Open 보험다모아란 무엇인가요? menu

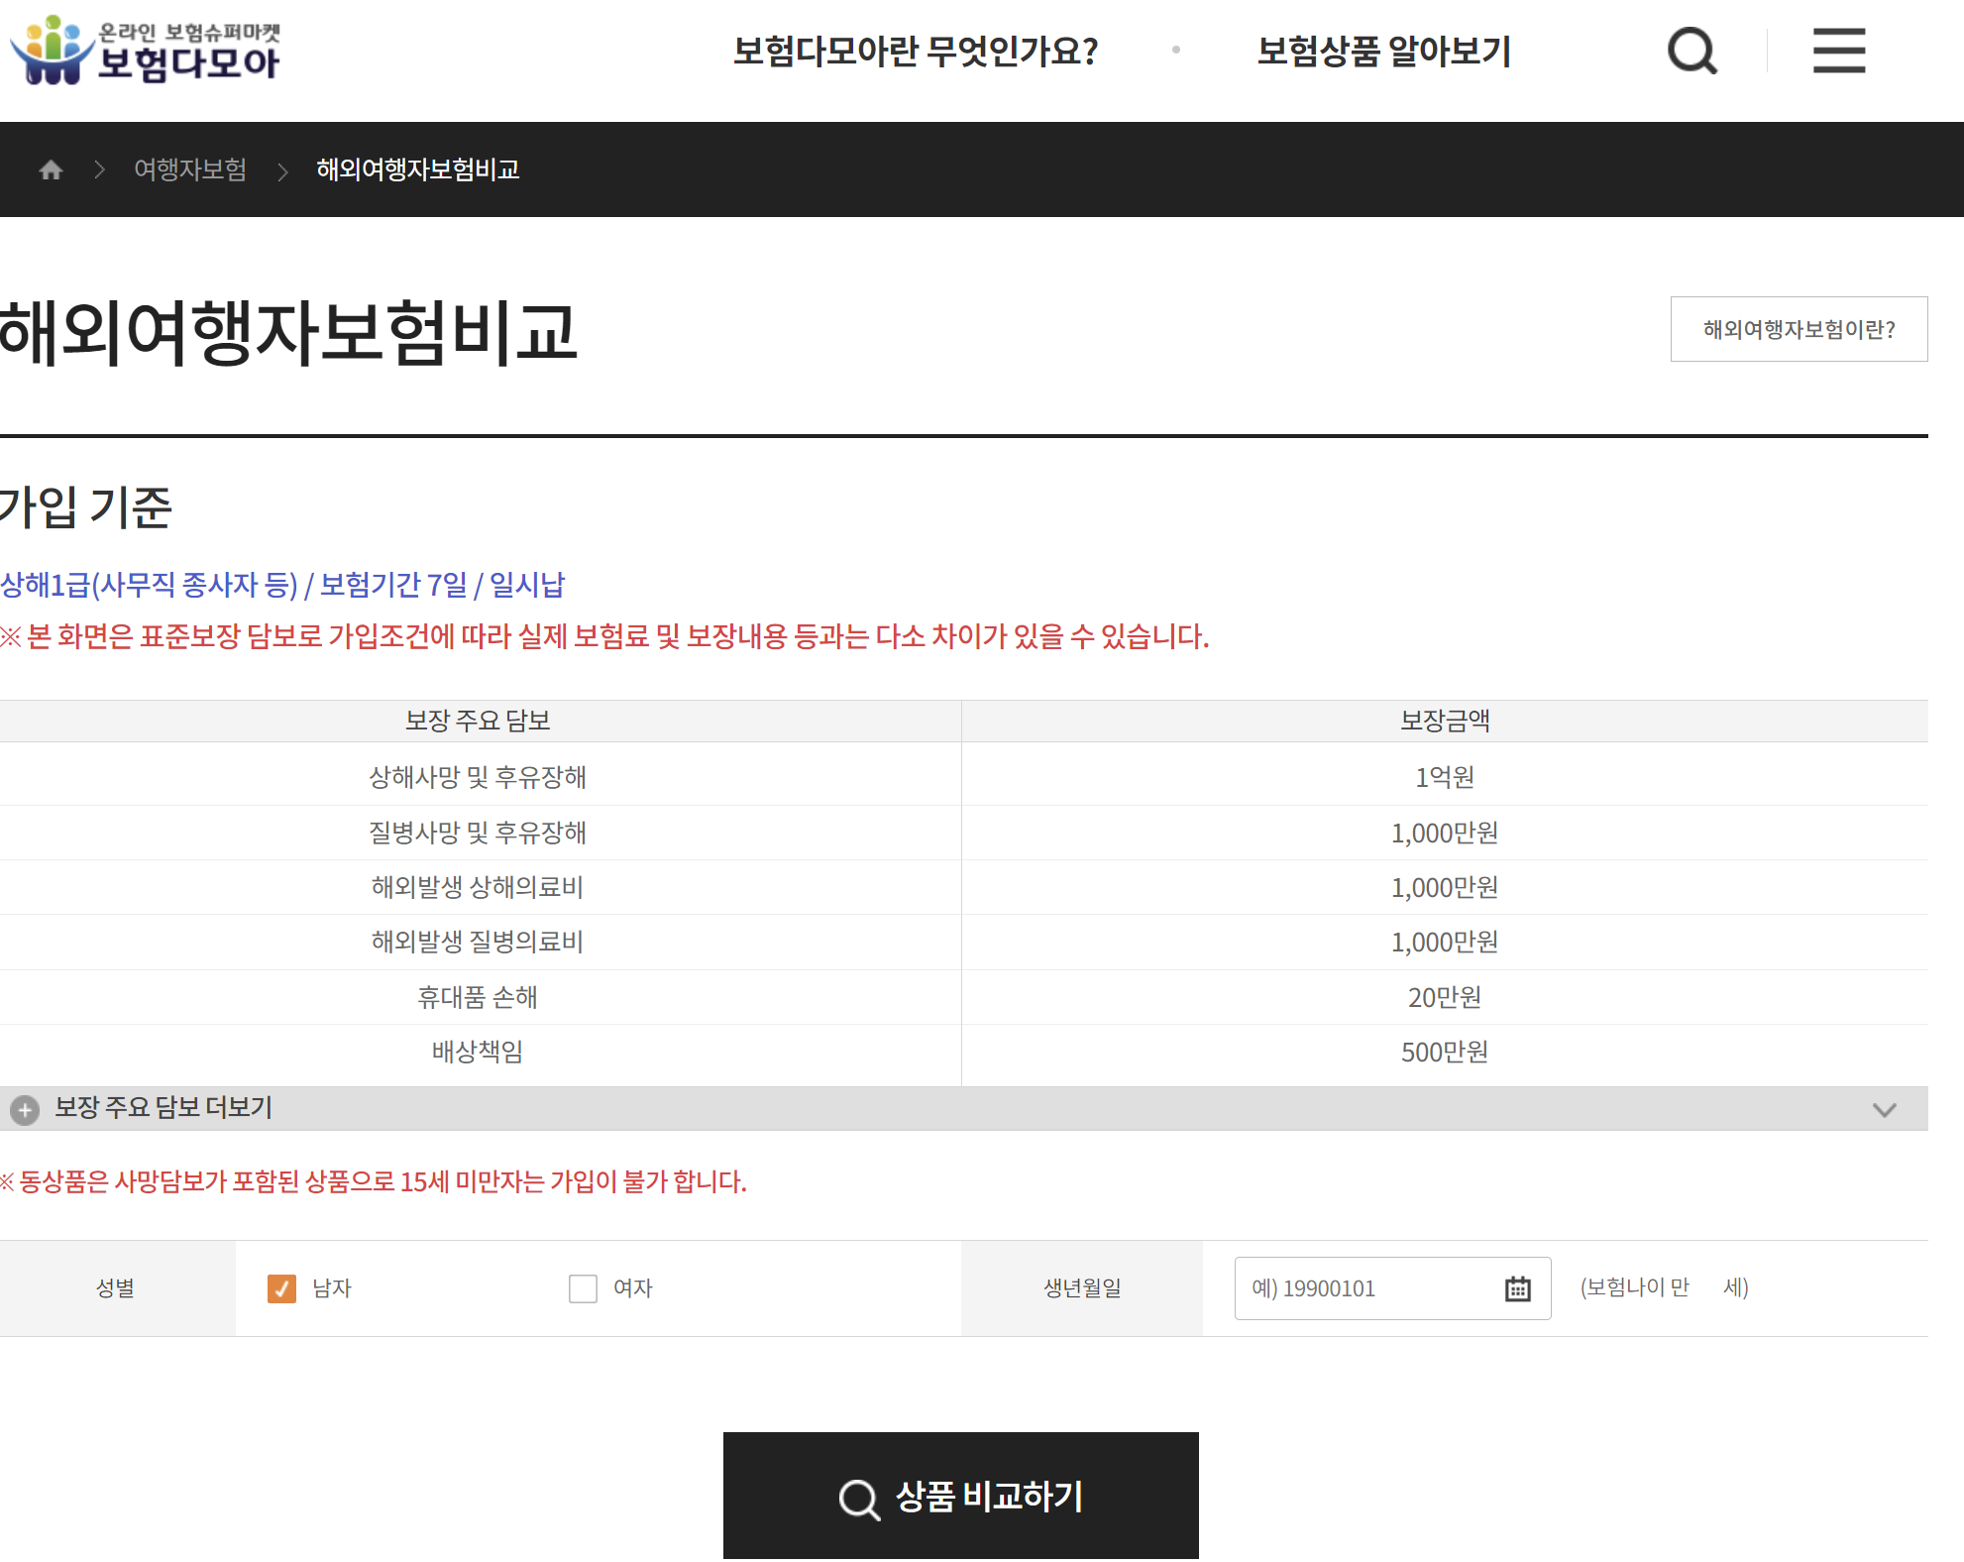click(x=916, y=51)
